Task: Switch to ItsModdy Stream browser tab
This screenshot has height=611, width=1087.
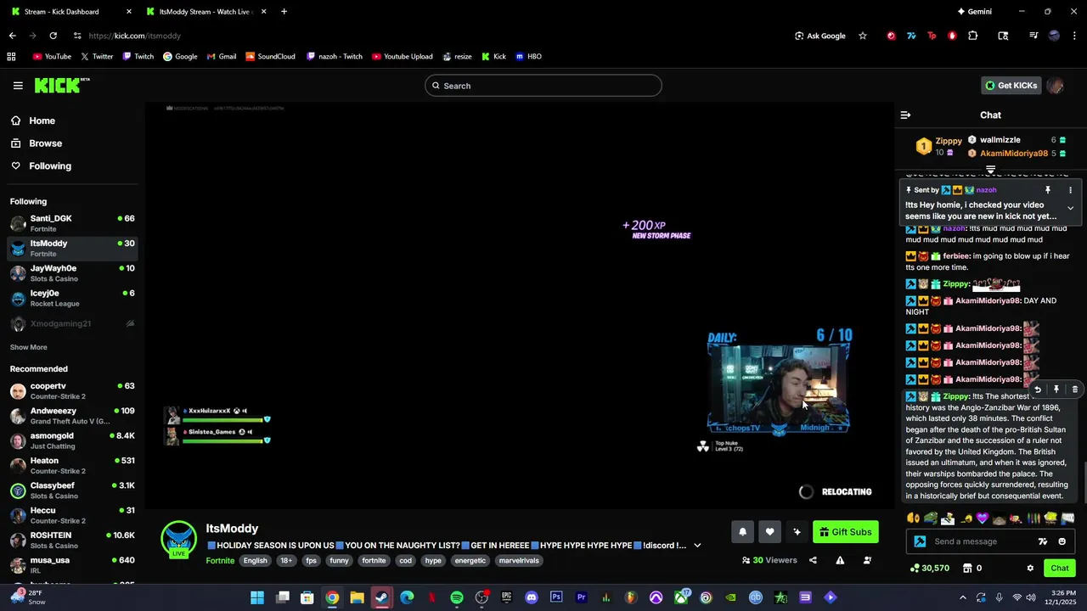Action: point(204,12)
